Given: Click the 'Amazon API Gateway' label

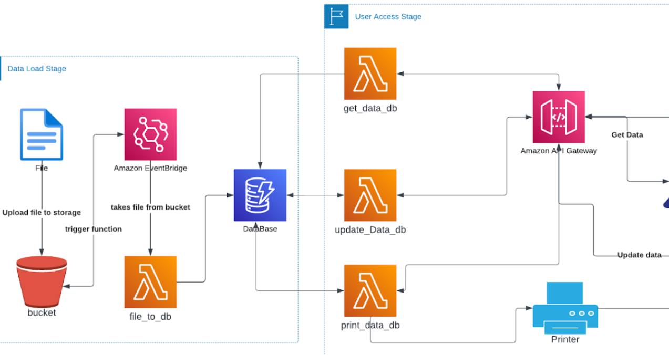Looking at the screenshot, I should tap(559, 151).
